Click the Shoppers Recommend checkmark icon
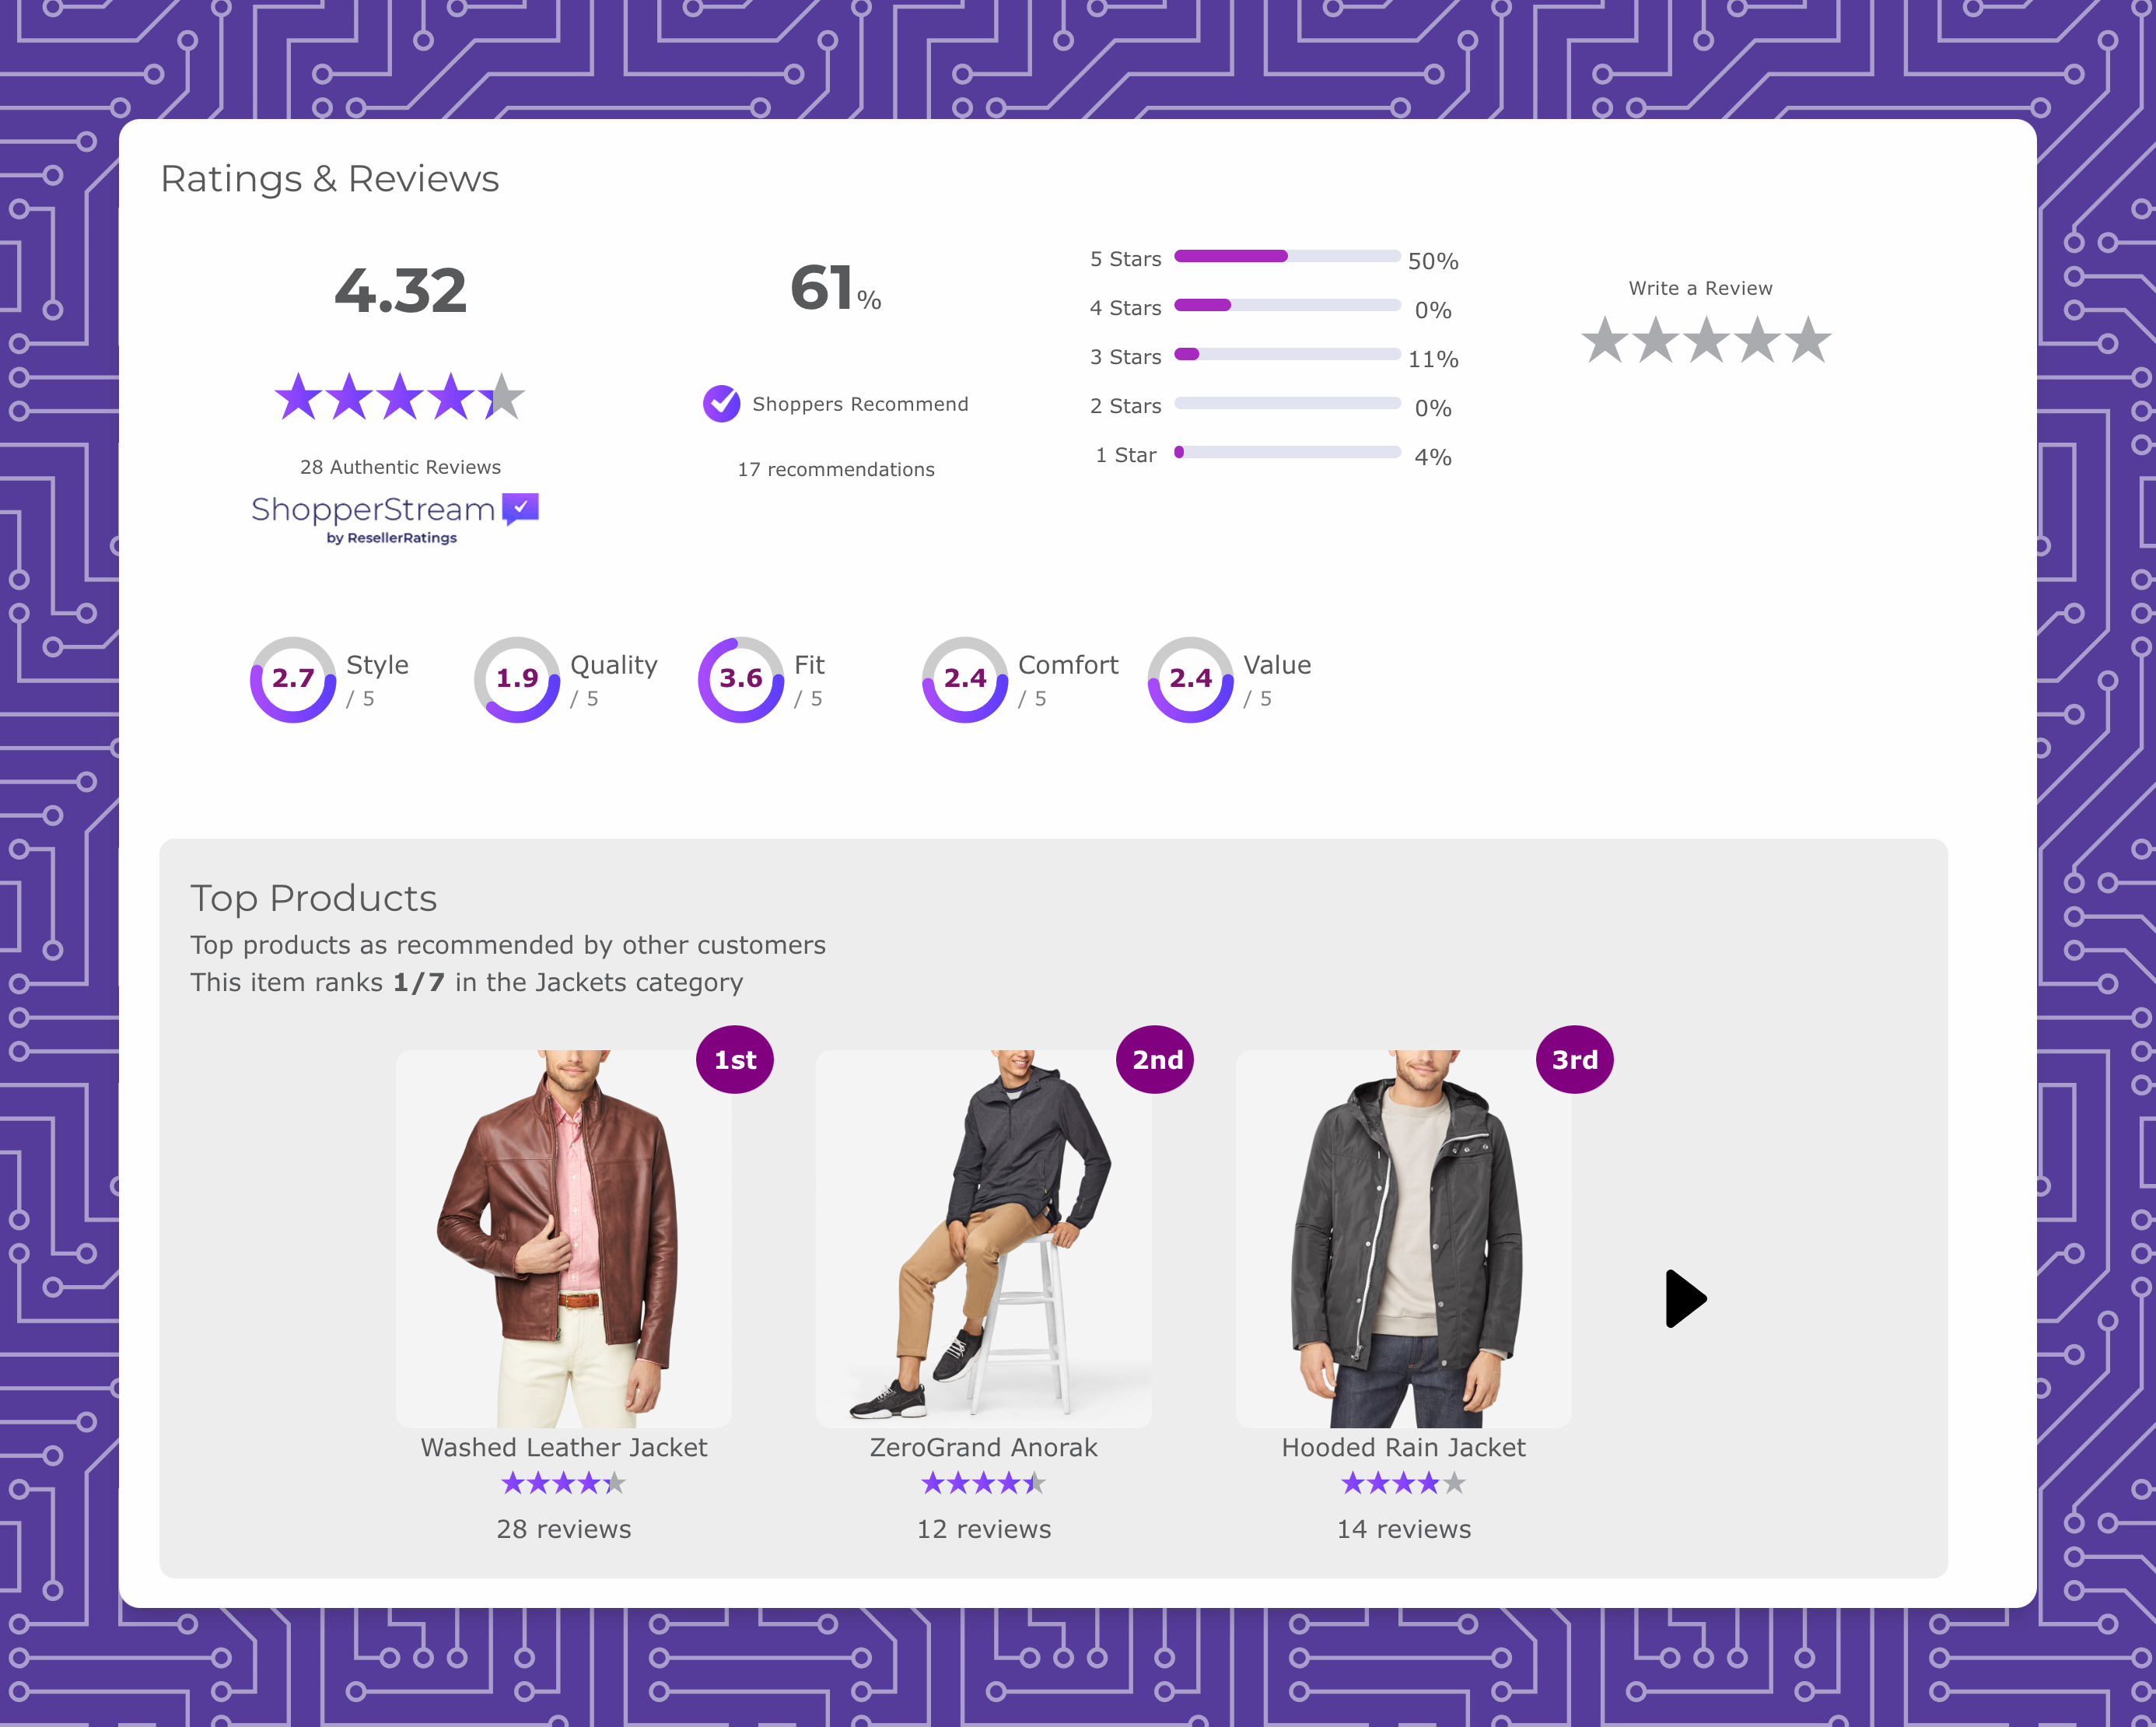The width and height of the screenshot is (2156, 1727). click(721, 404)
